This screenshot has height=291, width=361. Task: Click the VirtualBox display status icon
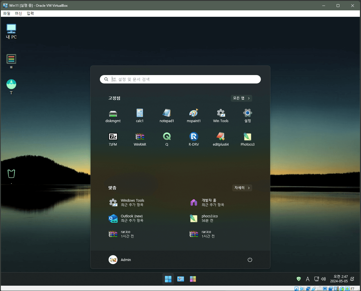(325, 289)
